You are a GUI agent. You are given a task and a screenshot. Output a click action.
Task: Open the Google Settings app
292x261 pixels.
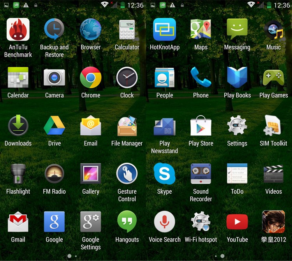91,222
